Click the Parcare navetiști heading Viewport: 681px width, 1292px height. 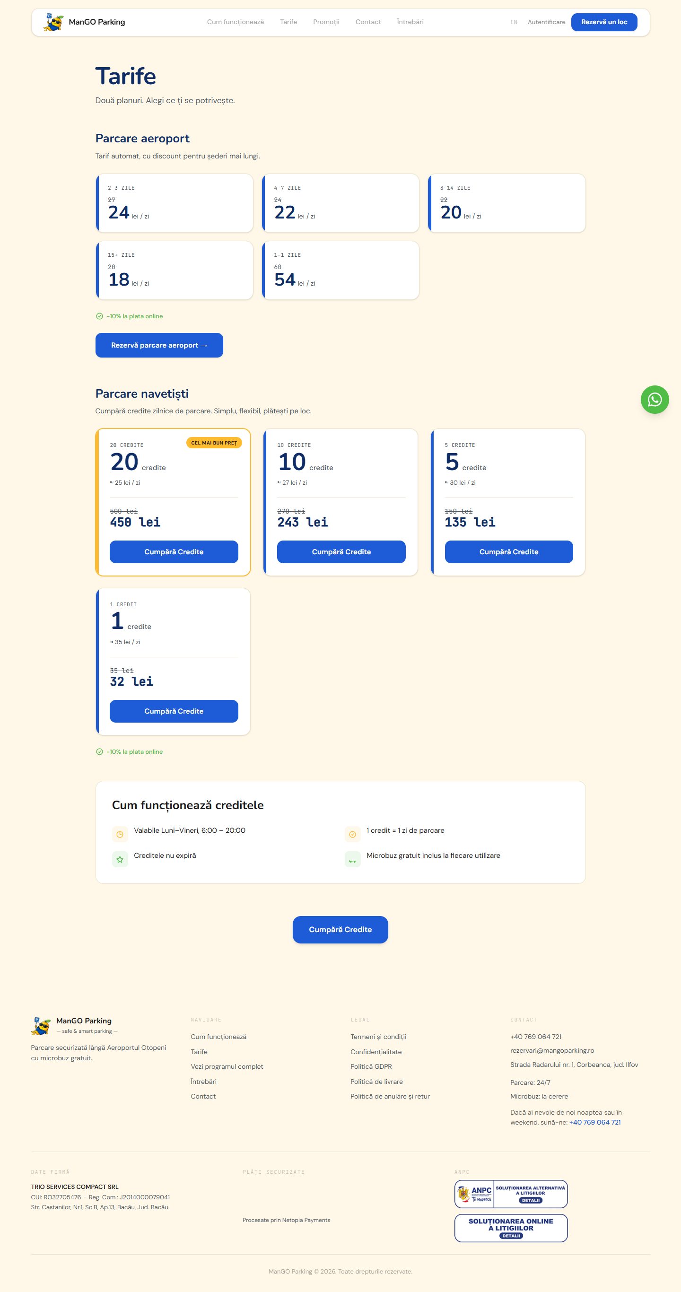tap(142, 394)
